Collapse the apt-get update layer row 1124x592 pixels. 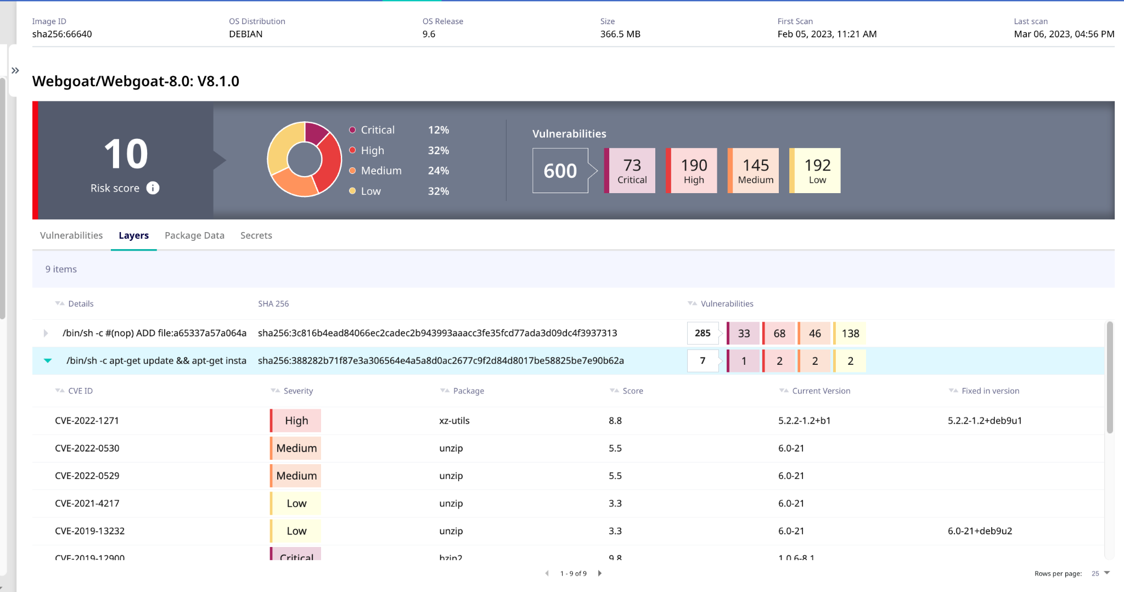tap(48, 360)
